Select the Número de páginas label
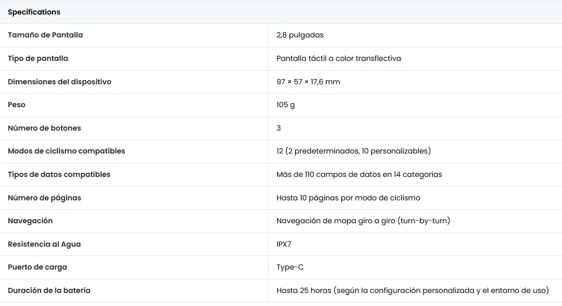Screen dimensions: 562x306 click(x=44, y=198)
